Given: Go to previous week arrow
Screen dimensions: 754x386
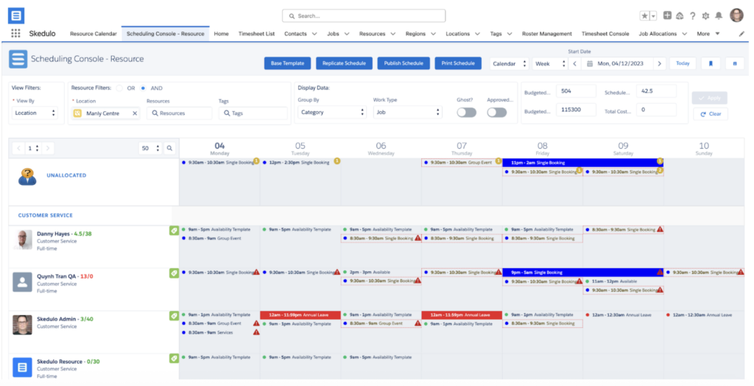Looking at the screenshot, I should click(x=574, y=63).
